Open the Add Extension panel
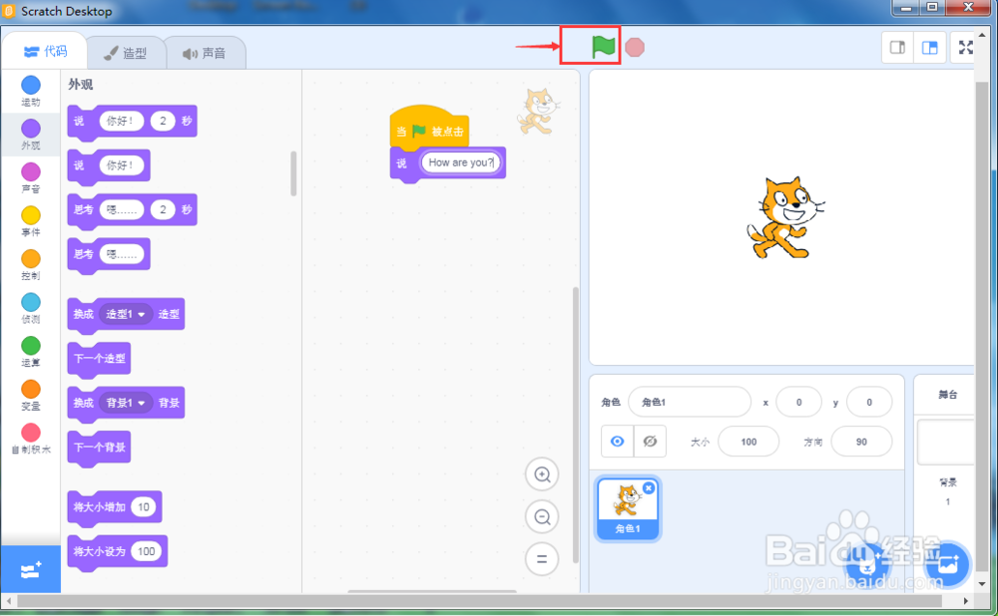The width and height of the screenshot is (998, 616). coord(29,569)
